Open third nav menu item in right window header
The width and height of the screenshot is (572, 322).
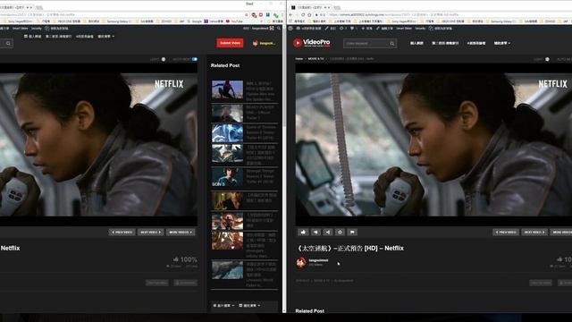[x=476, y=43]
